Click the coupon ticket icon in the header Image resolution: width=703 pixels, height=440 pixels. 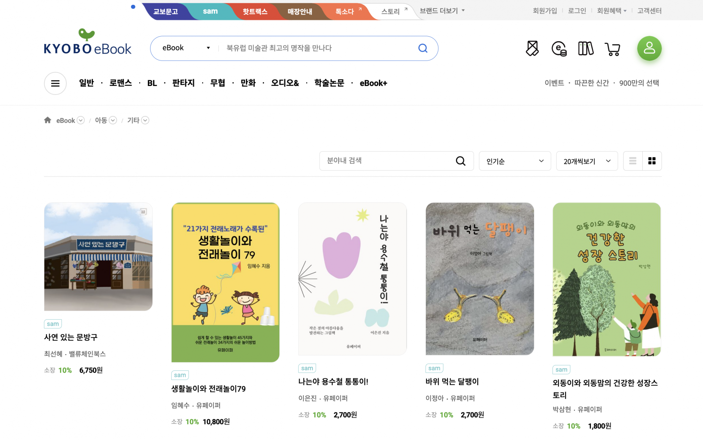click(x=532, y=48)
